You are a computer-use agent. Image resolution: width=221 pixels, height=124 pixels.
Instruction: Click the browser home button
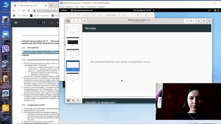click(28, 11)
